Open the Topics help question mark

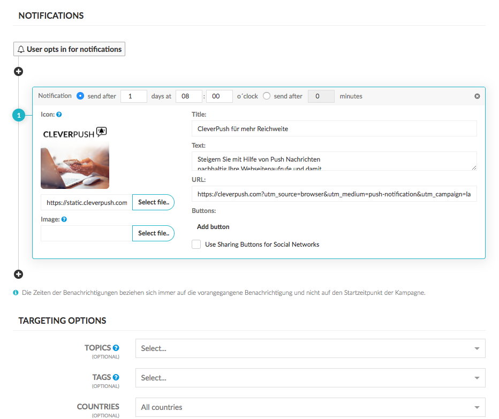116,348
